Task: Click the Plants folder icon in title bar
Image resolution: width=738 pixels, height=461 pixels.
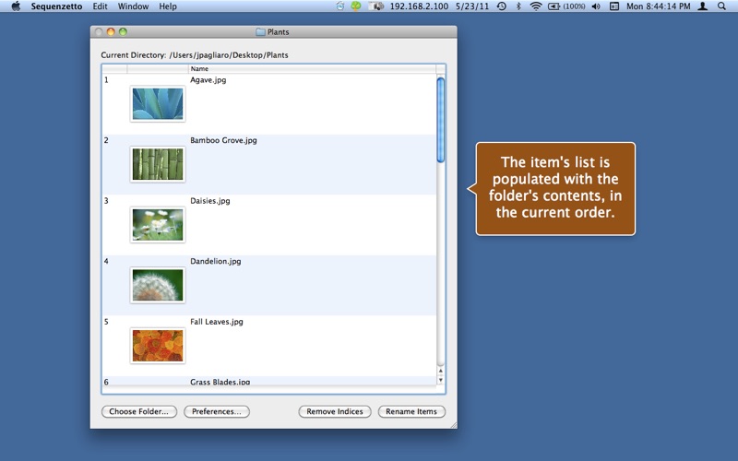Action: pos(261,32)
